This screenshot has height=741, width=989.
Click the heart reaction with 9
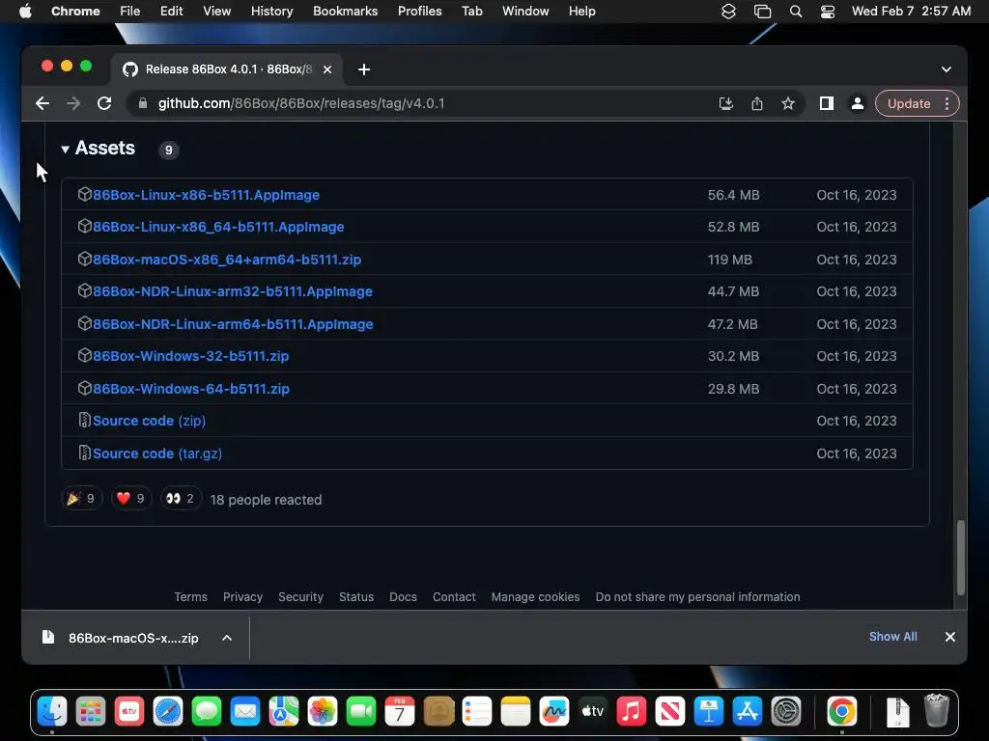[x=131, y=499]
